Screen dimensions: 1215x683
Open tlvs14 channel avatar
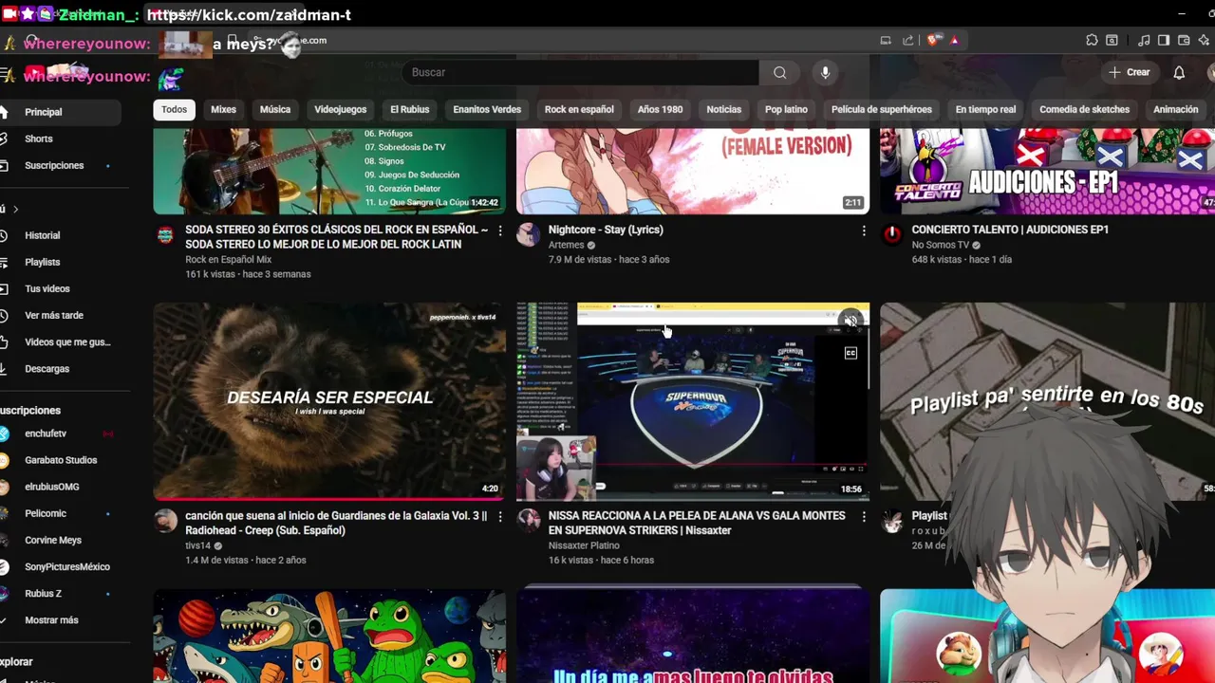coord(165,521)
